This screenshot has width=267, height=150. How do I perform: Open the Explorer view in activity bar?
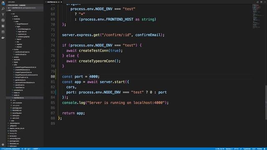(3, 3)
